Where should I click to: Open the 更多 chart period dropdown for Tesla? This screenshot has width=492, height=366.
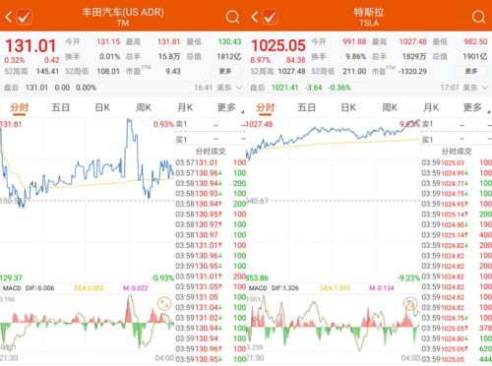pos(476,107)
